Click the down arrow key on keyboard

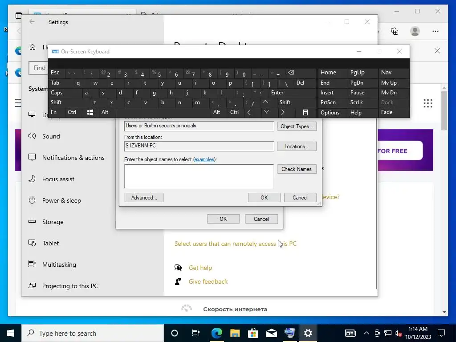click(267, 112)
